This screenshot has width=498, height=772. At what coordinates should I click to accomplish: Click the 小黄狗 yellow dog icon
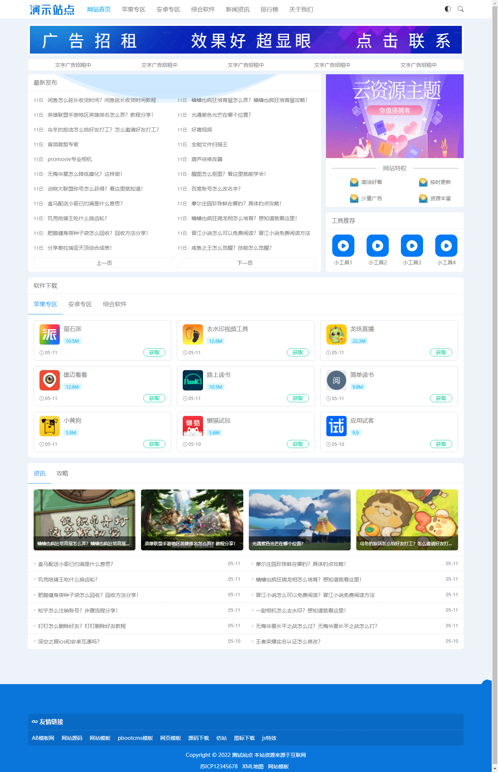49,426
